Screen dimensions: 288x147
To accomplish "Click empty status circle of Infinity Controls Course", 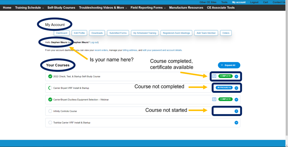I will pyautogui.click(x=50, y=111).
